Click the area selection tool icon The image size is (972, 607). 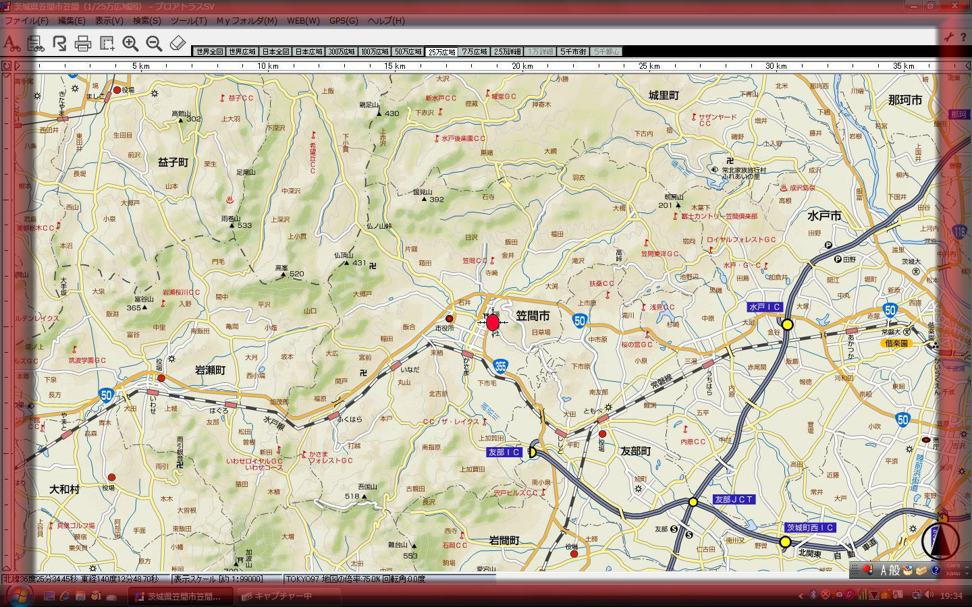pos(107,44)
